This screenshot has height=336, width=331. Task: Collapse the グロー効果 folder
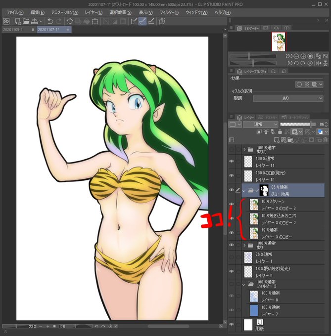(x=244, y=191)
